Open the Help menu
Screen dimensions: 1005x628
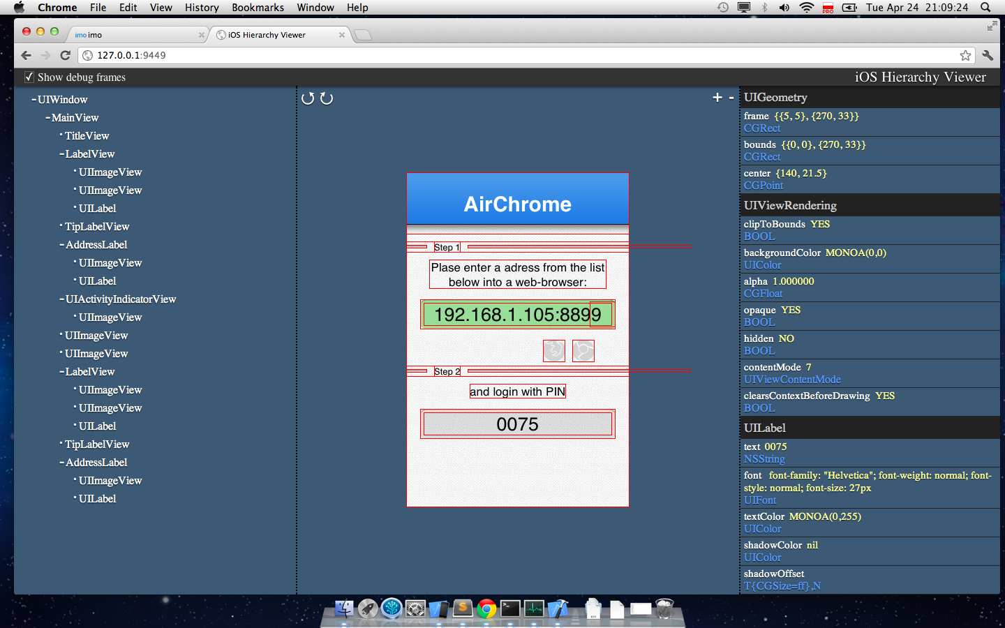point(357,8)
